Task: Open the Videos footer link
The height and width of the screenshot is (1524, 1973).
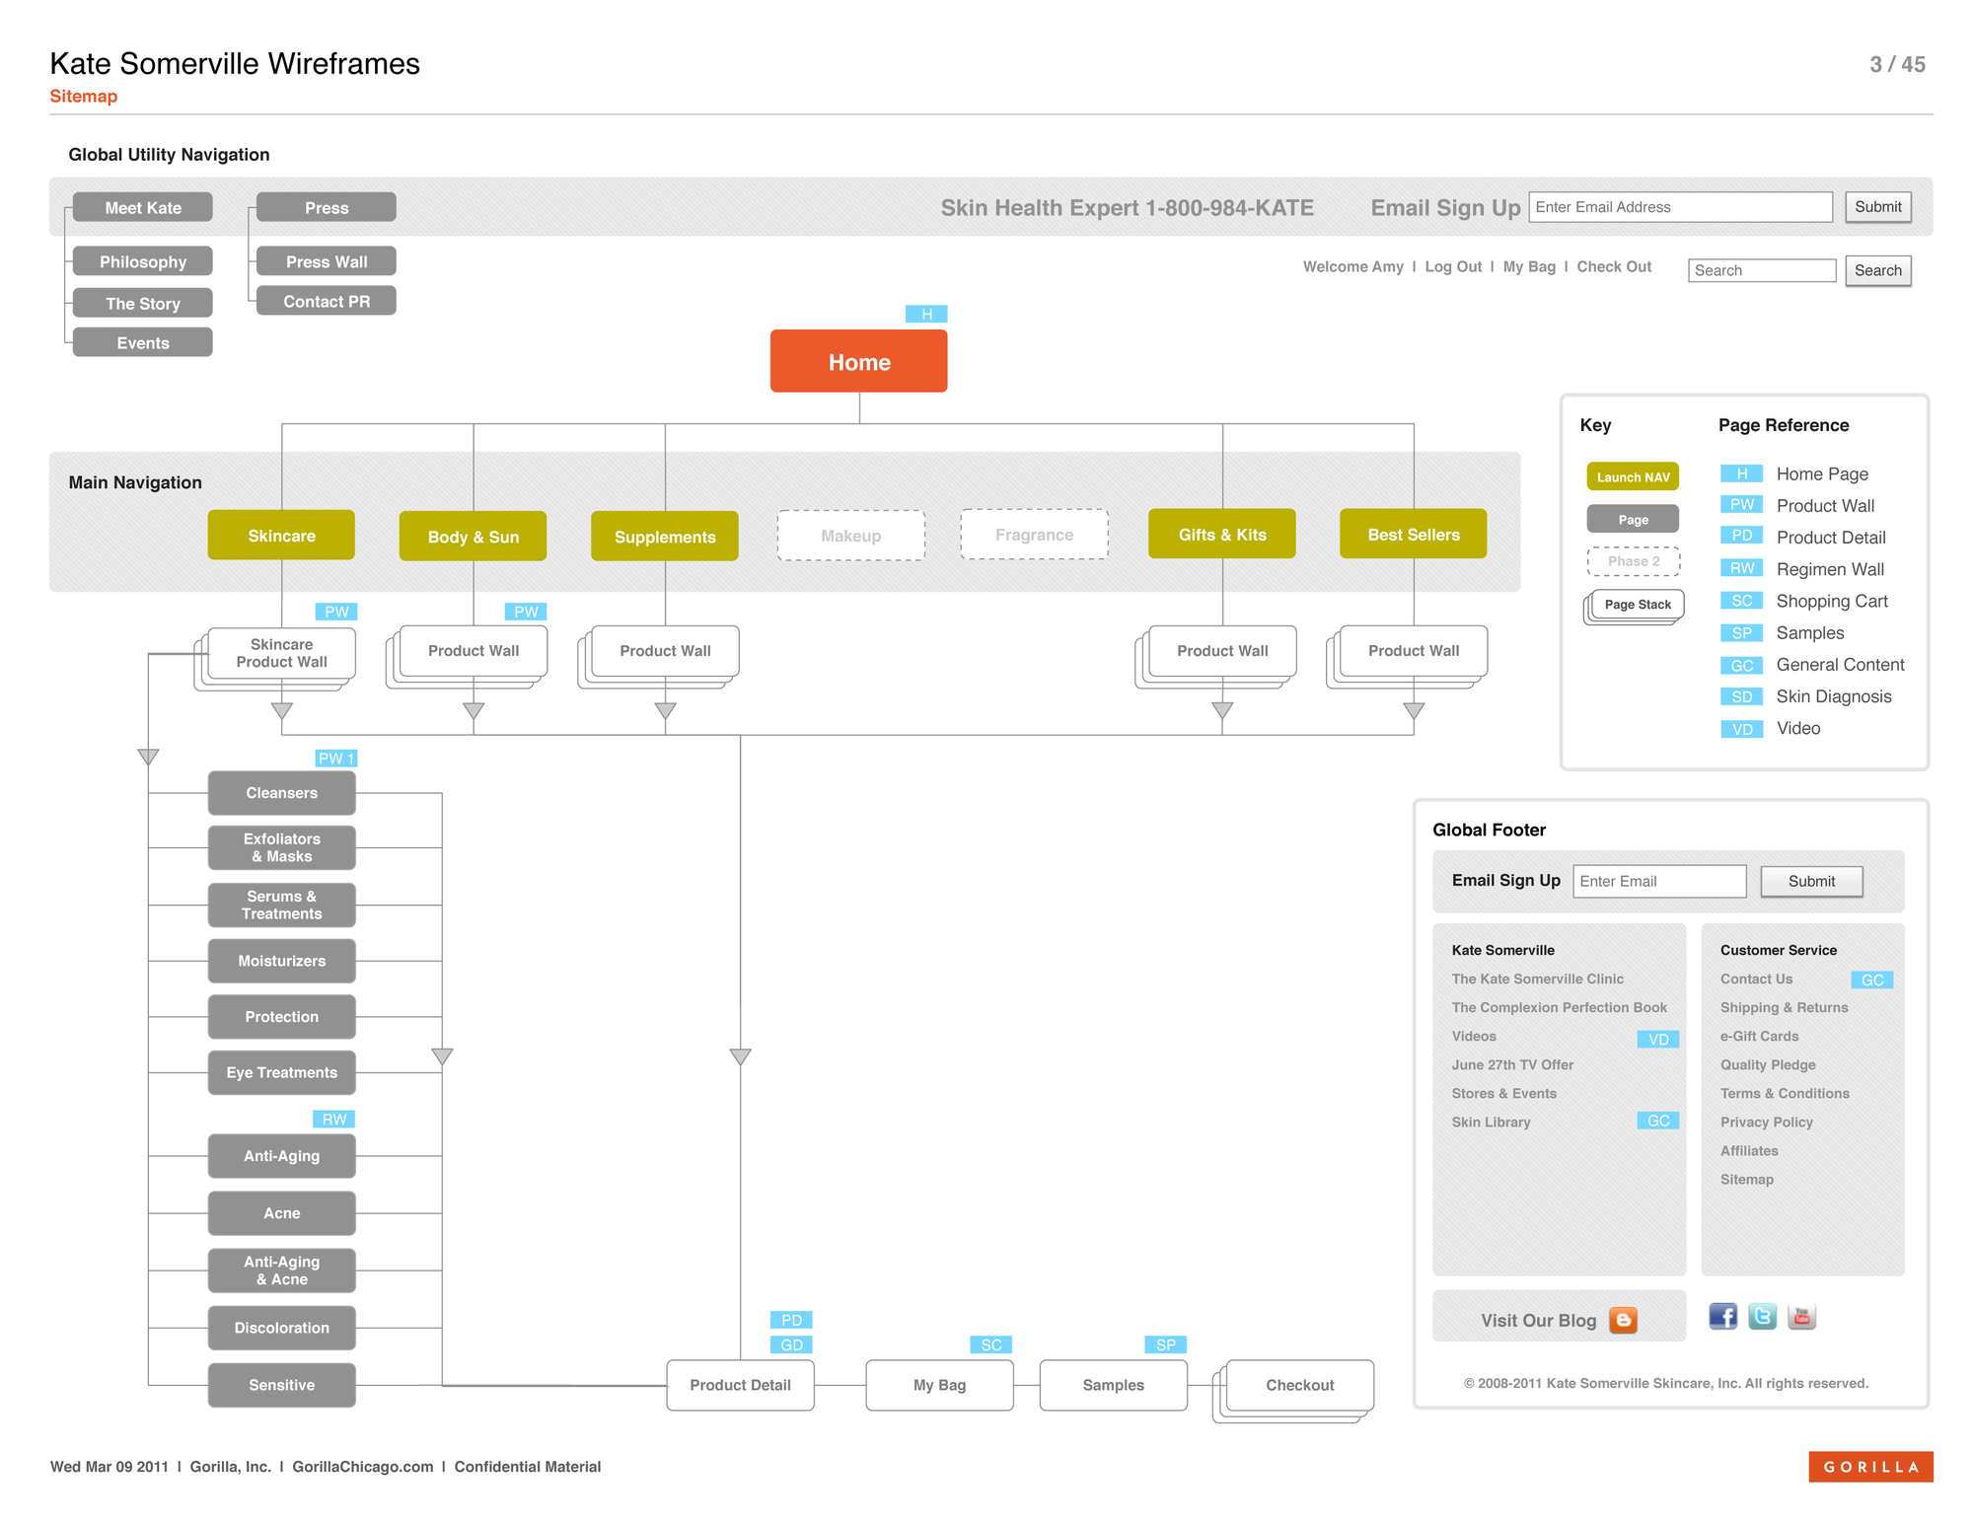Action: click(1474, 1036)
